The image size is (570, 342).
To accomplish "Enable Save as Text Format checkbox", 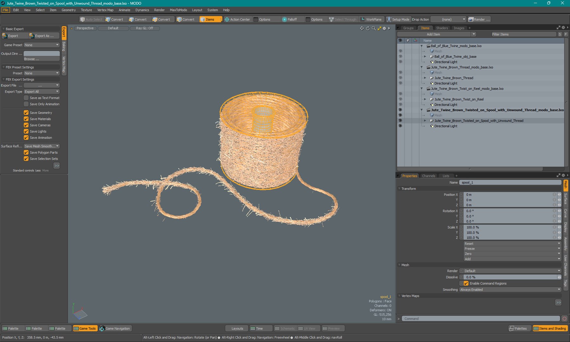I will (x=26, y=98).
